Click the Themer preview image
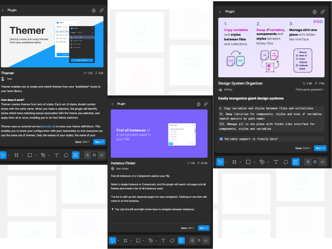332x249 pixels. click(x=52, y=42)
